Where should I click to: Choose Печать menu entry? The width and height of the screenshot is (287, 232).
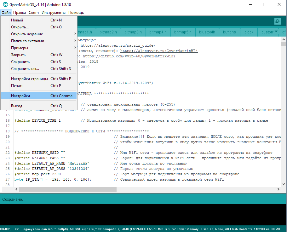tap(39, 86)
